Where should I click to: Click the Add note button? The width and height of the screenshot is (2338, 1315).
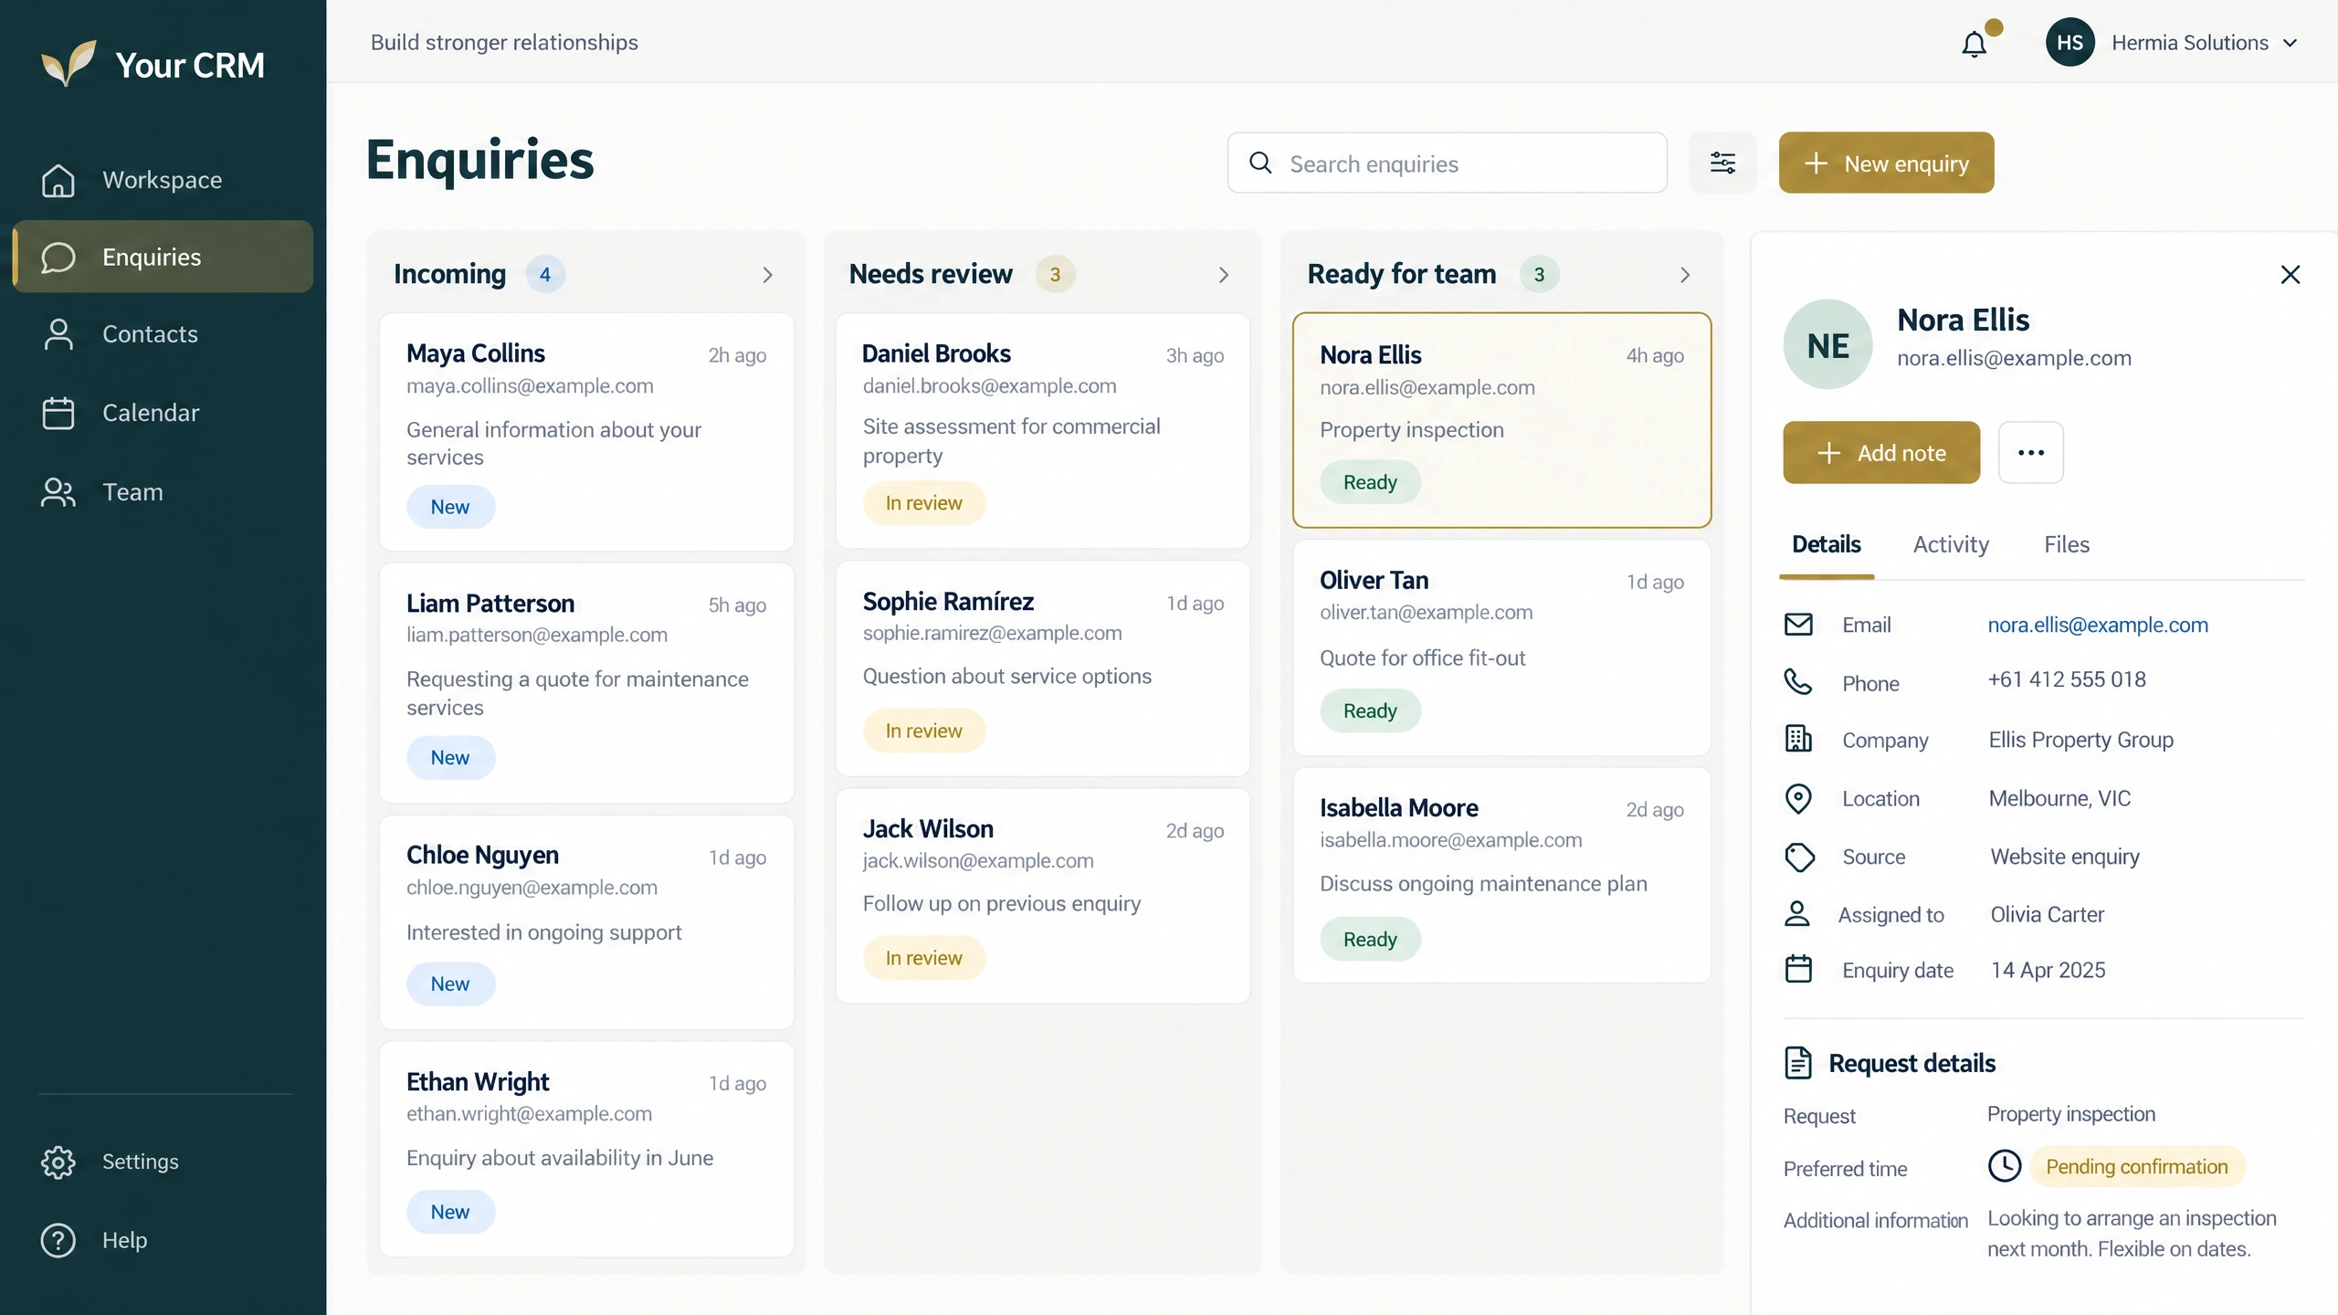pos(1881,452)
